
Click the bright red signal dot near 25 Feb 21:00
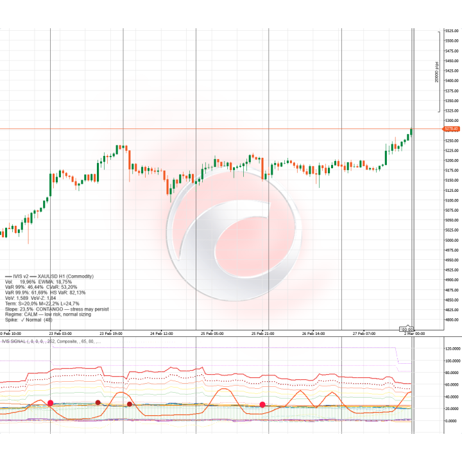[x=262, y=405]
